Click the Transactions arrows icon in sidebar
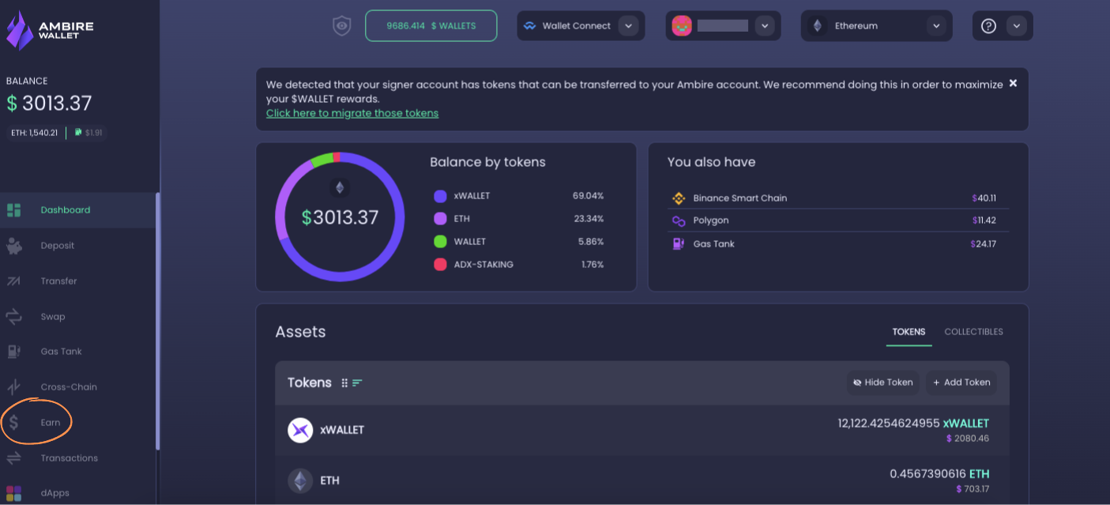 tap(14, 458)
